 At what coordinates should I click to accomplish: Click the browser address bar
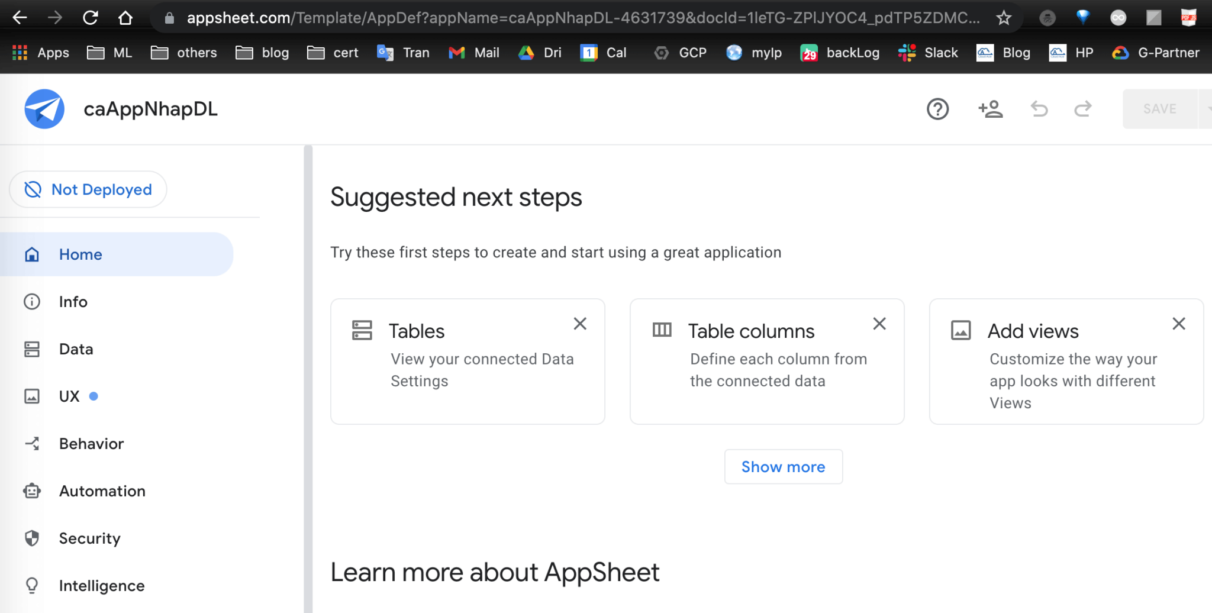(x=533, y=17)
